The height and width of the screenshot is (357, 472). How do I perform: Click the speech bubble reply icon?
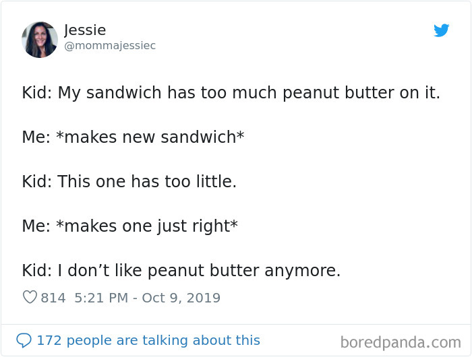(x=24, y=340)
